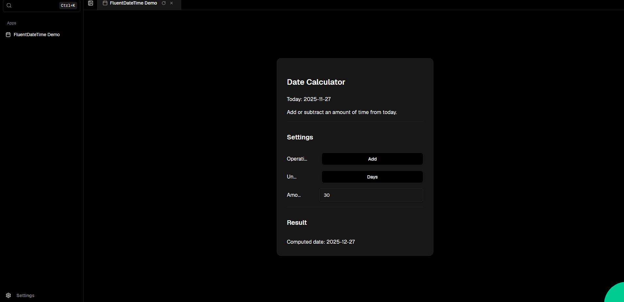Click the green circle in the bottom corner
The width and height of the screenshot is (624, 302).
point(616,294)
